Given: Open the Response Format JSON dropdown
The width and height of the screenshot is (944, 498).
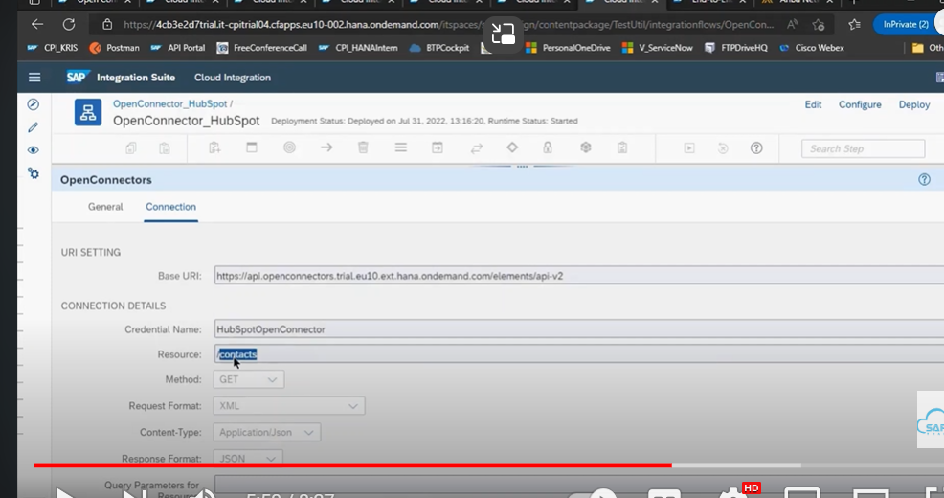Looking at the screenshot, I should 247,459.
